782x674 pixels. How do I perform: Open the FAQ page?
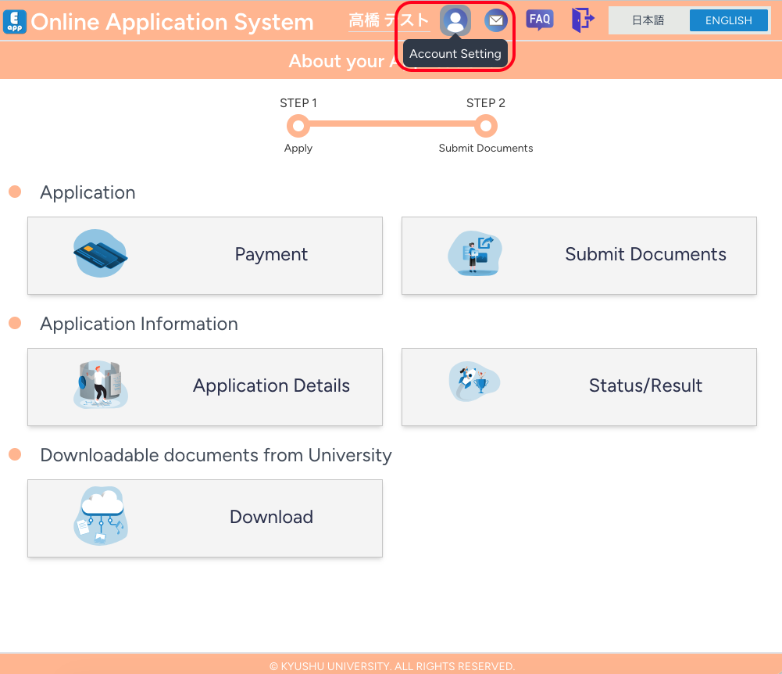[x=540, y=20]
